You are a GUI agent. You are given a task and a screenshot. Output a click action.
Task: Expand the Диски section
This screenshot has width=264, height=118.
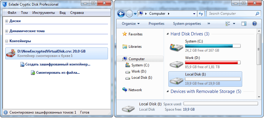pyautogui.click(x=7, y=21)
